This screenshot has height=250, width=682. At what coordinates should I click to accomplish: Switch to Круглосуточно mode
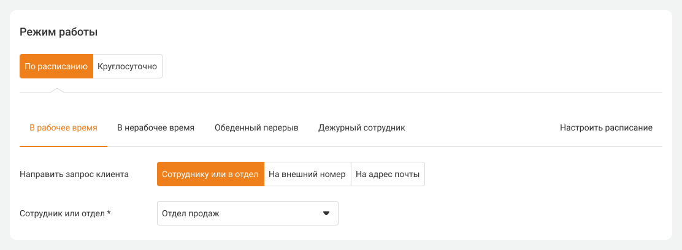[128, 66]
